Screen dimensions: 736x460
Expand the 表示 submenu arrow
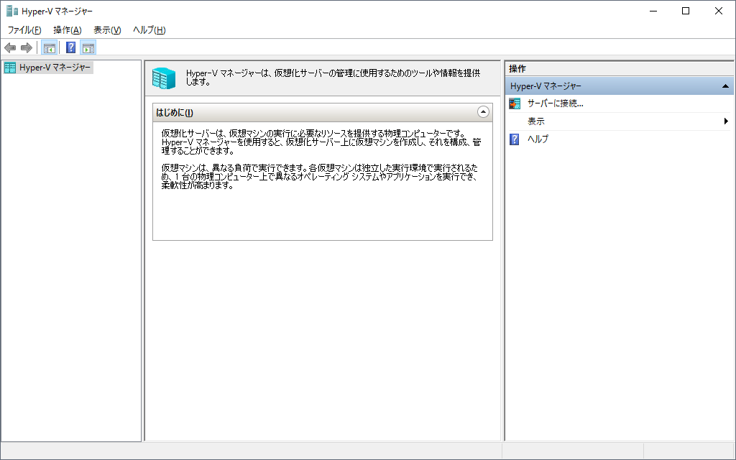tap(726, 121)
